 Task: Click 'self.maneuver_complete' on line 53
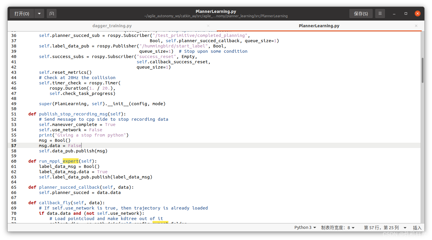68,125
